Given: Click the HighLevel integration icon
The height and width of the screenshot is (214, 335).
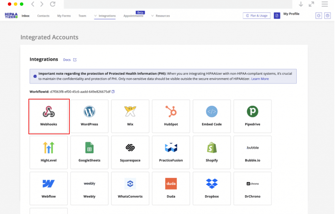Looking at the screenshot, I should click(49, 148).
